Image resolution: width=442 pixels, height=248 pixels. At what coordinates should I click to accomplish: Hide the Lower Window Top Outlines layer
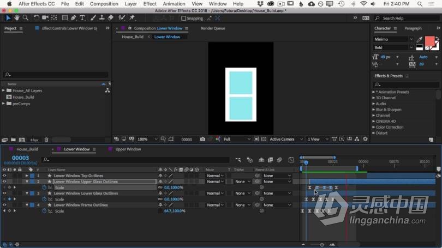(x=4, y=176)
